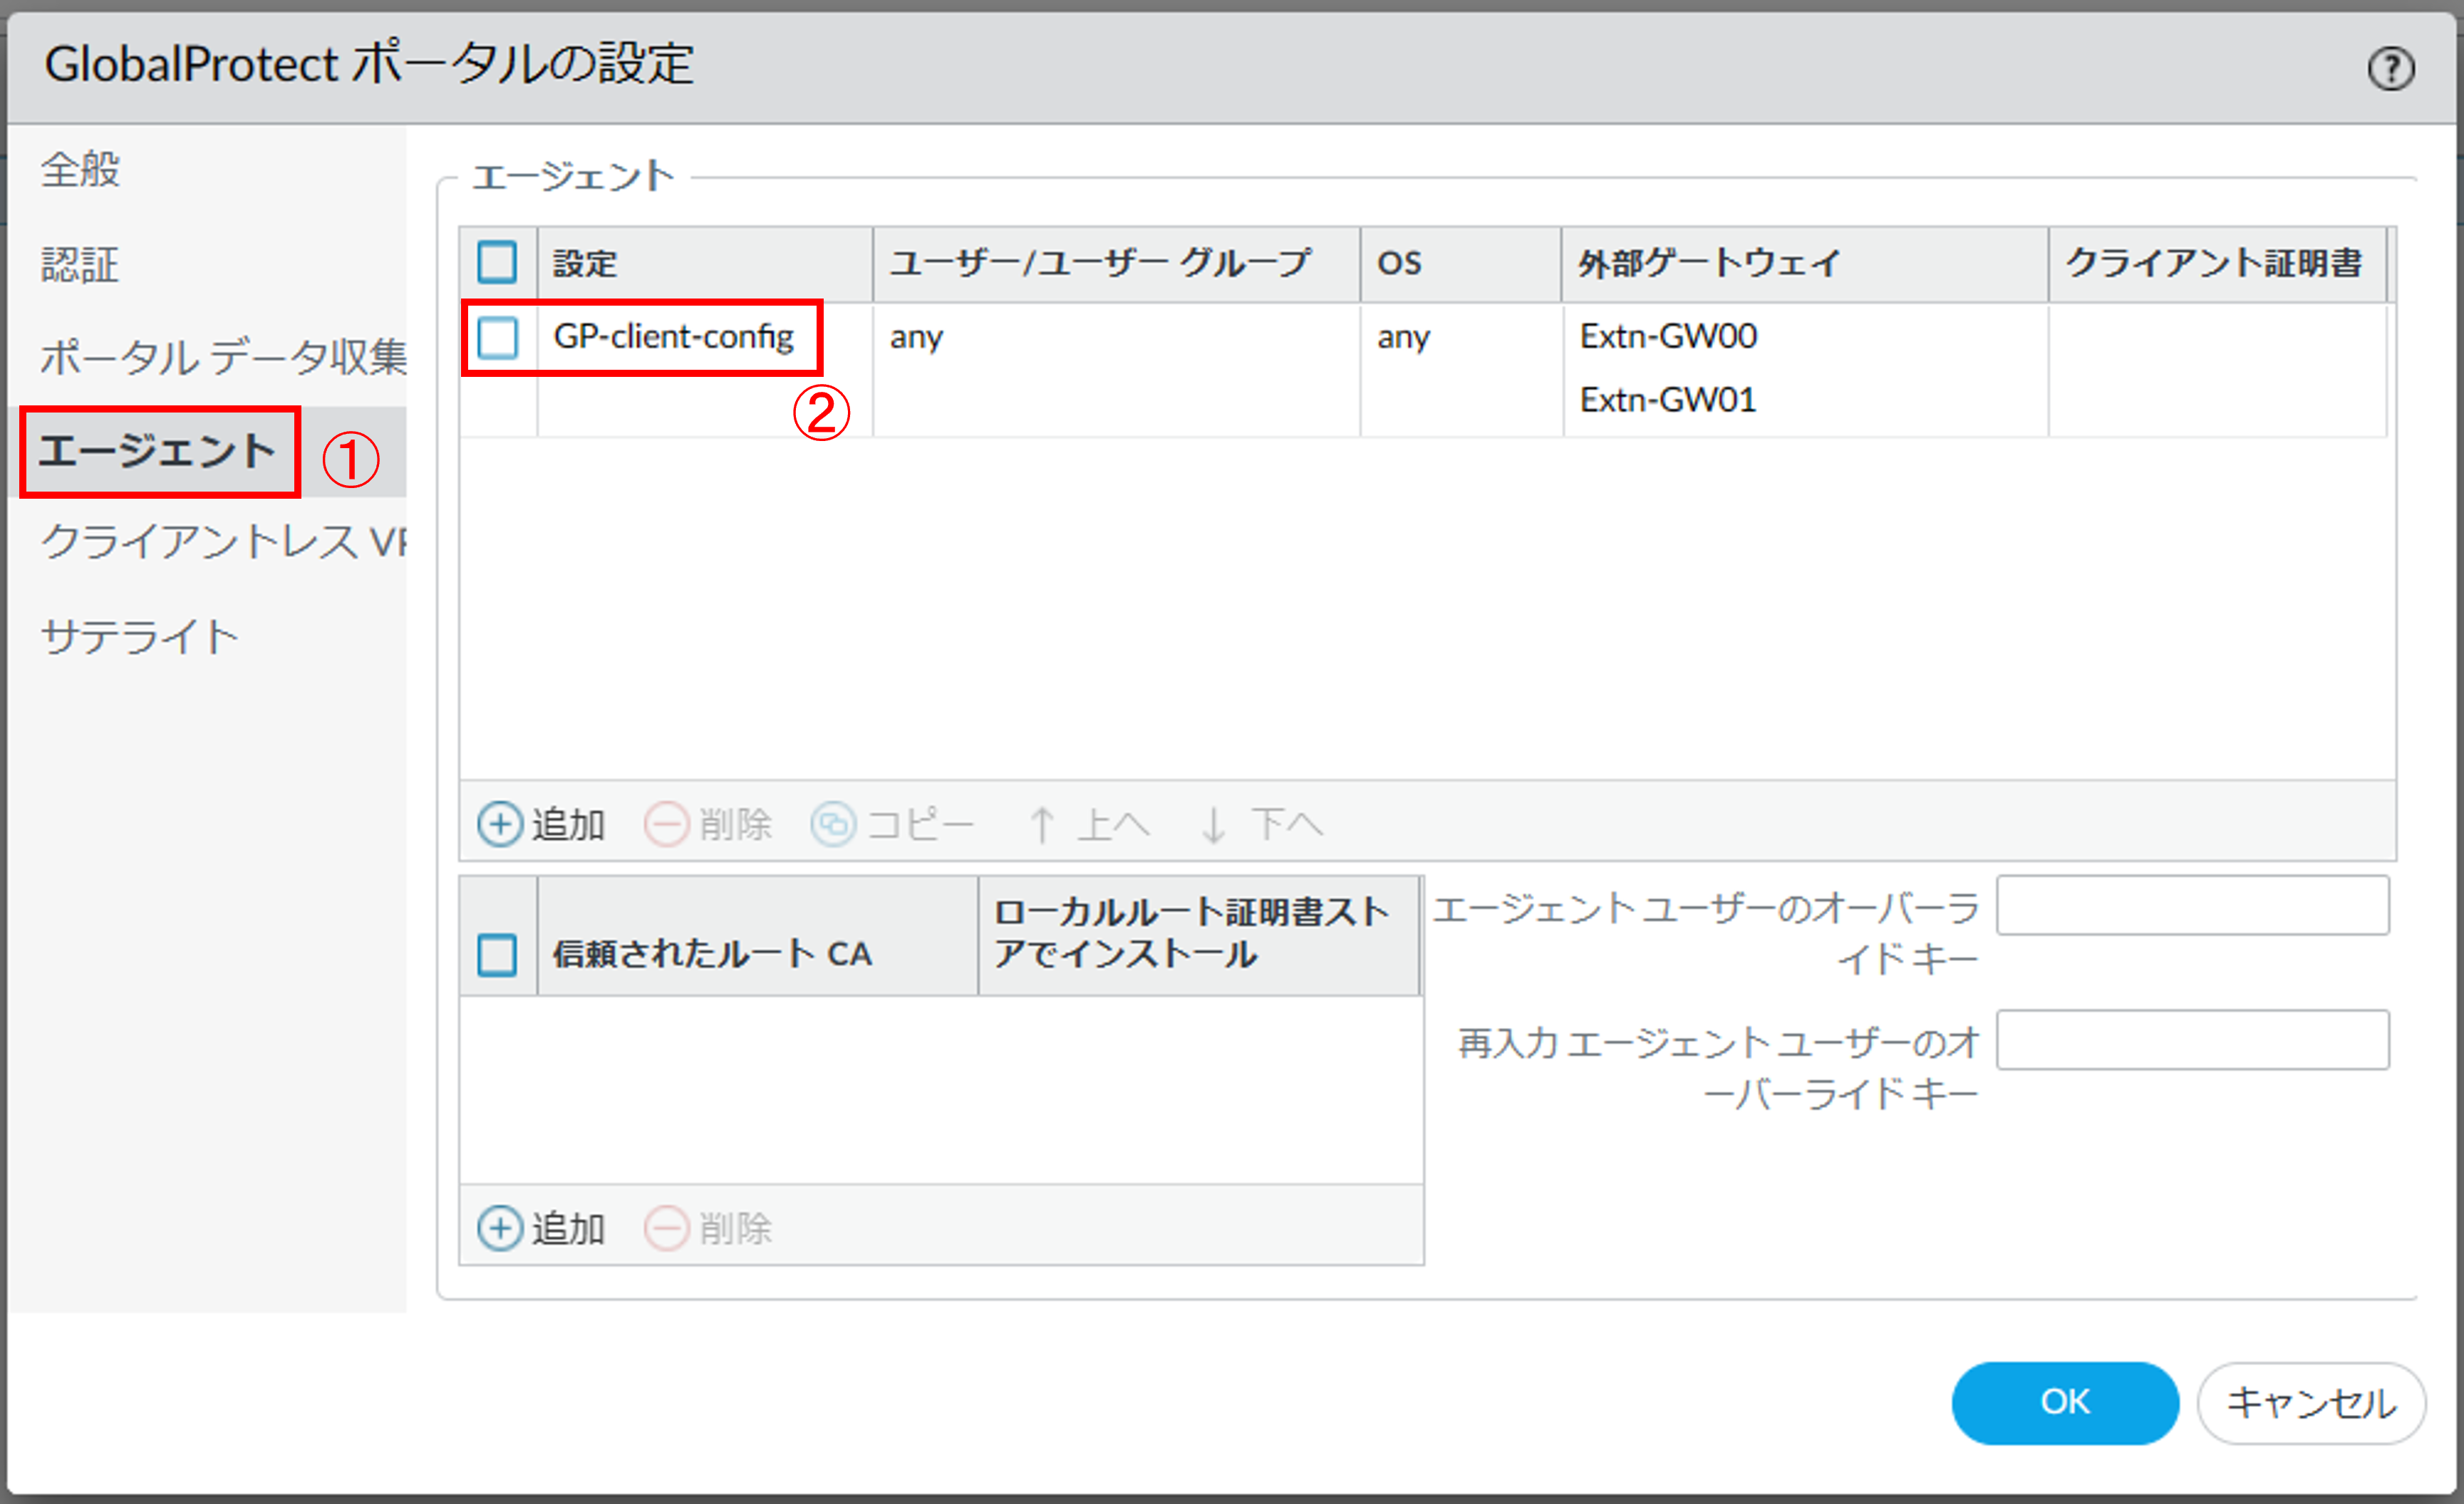The image size is (2464, 1504).
Task: Click 上へ move up arrow
Action: coord(1041,825)
